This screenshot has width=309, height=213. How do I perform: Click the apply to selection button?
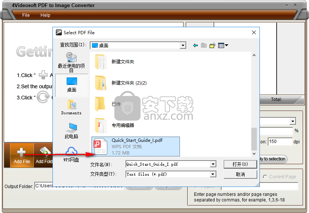click(273, 159)
